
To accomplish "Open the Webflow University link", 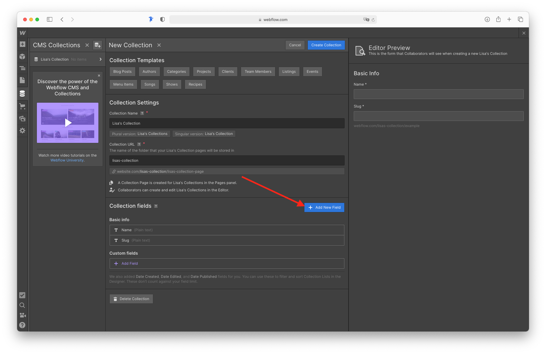I will (67, 160).
